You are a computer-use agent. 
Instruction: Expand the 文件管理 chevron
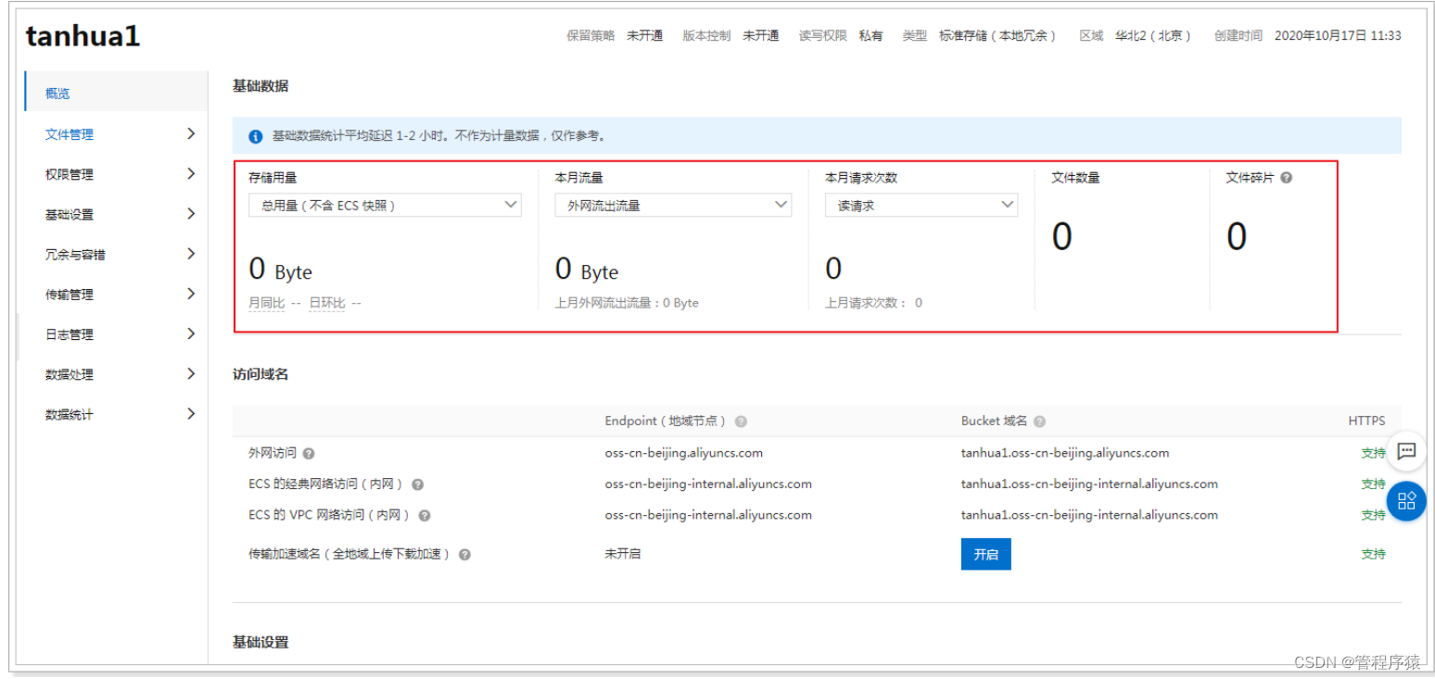click(x=191, y=133)
